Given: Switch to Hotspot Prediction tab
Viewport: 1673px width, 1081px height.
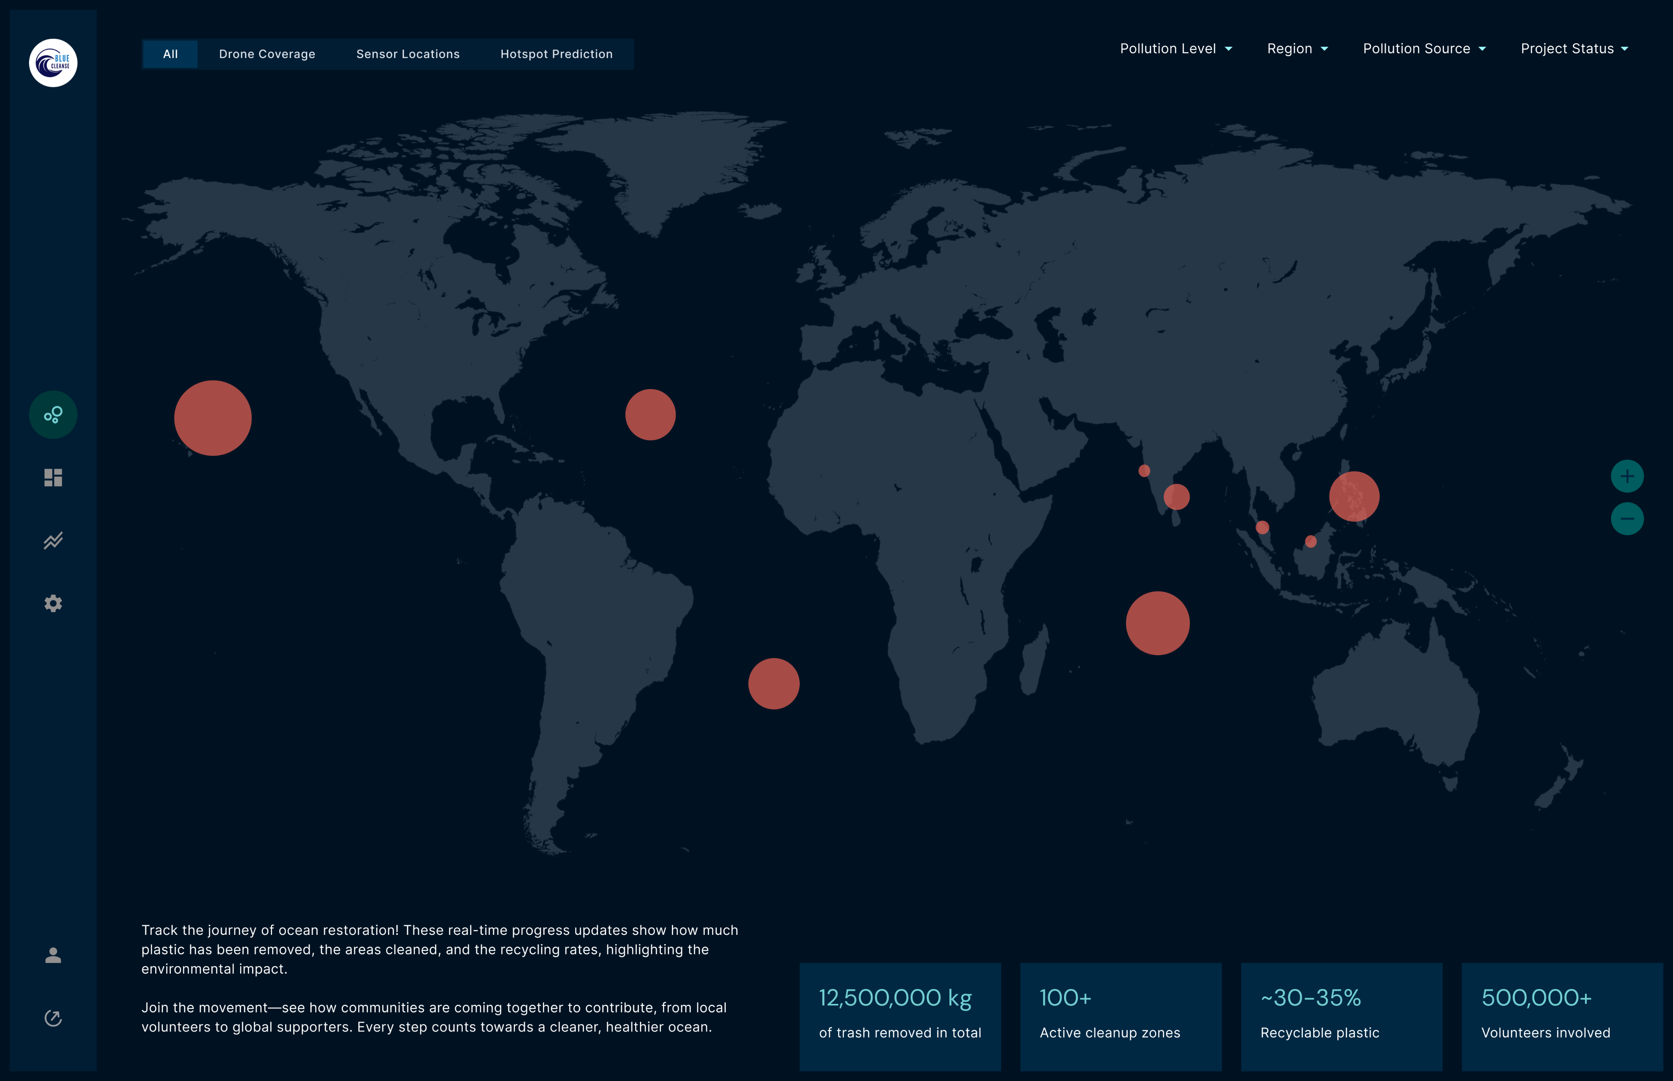Looking at the screenshot, I should pyautogui.click(x=556, y=54).
